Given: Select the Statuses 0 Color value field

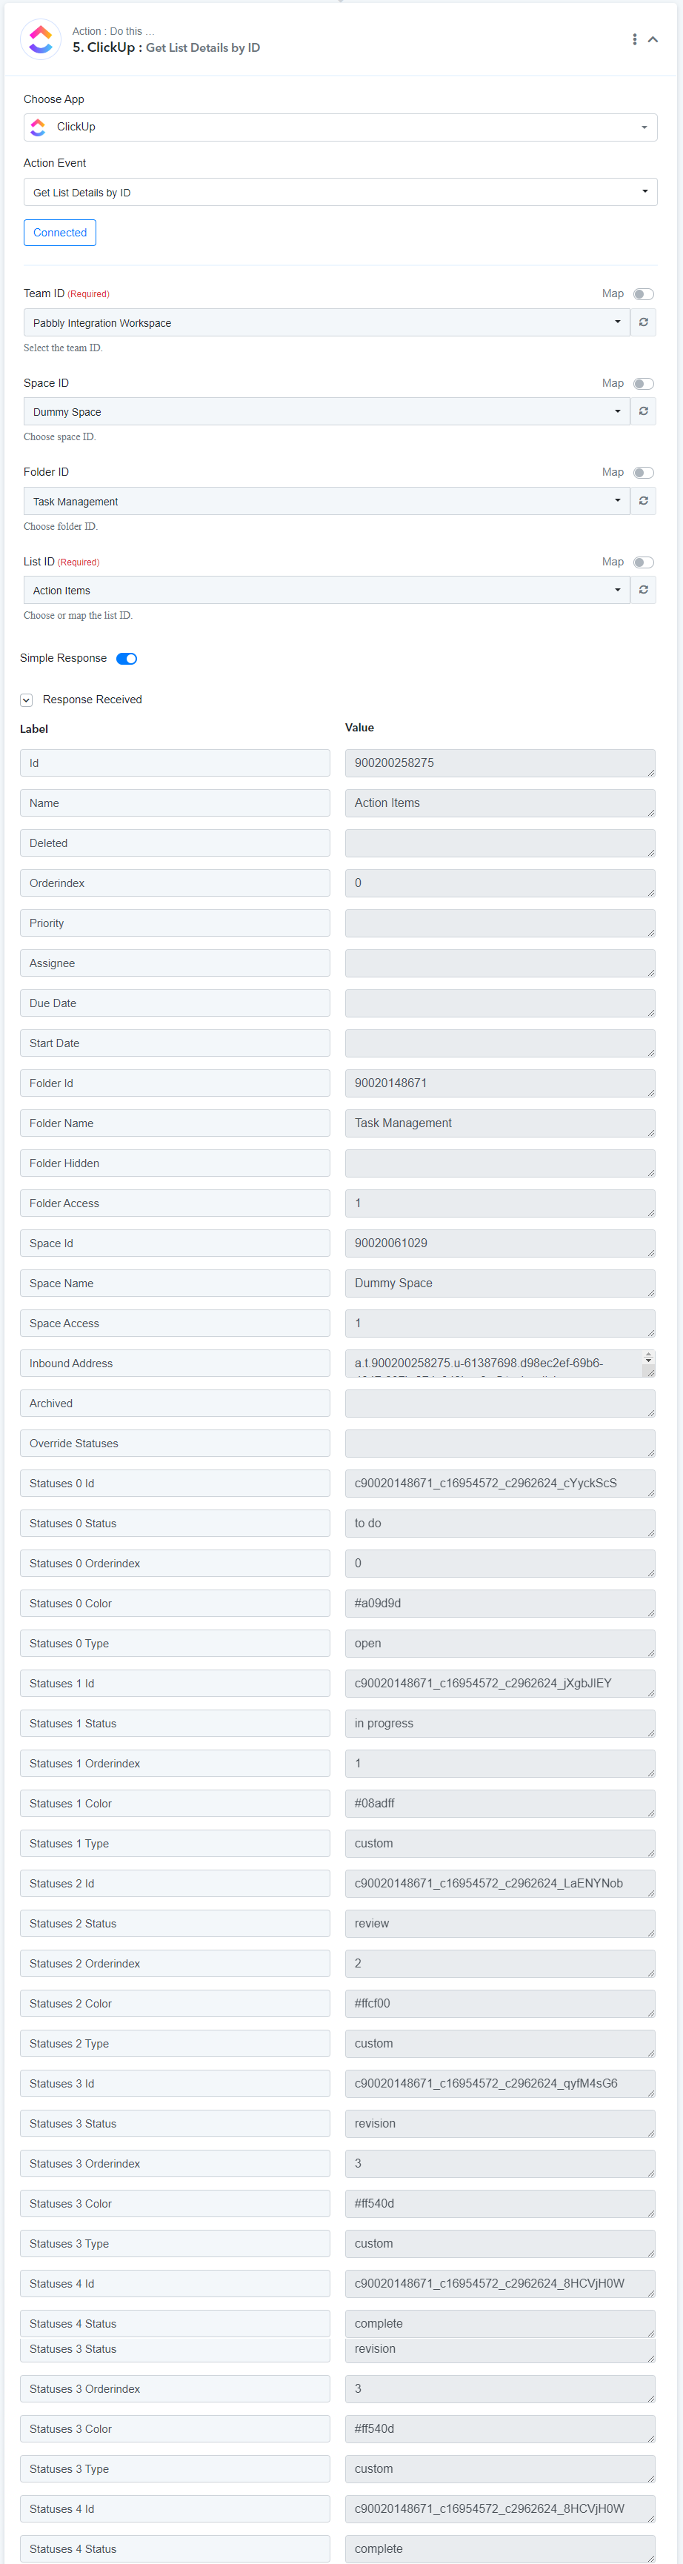Looking at the screenshot, I should pyautogui.click(x=500, y=1604).
